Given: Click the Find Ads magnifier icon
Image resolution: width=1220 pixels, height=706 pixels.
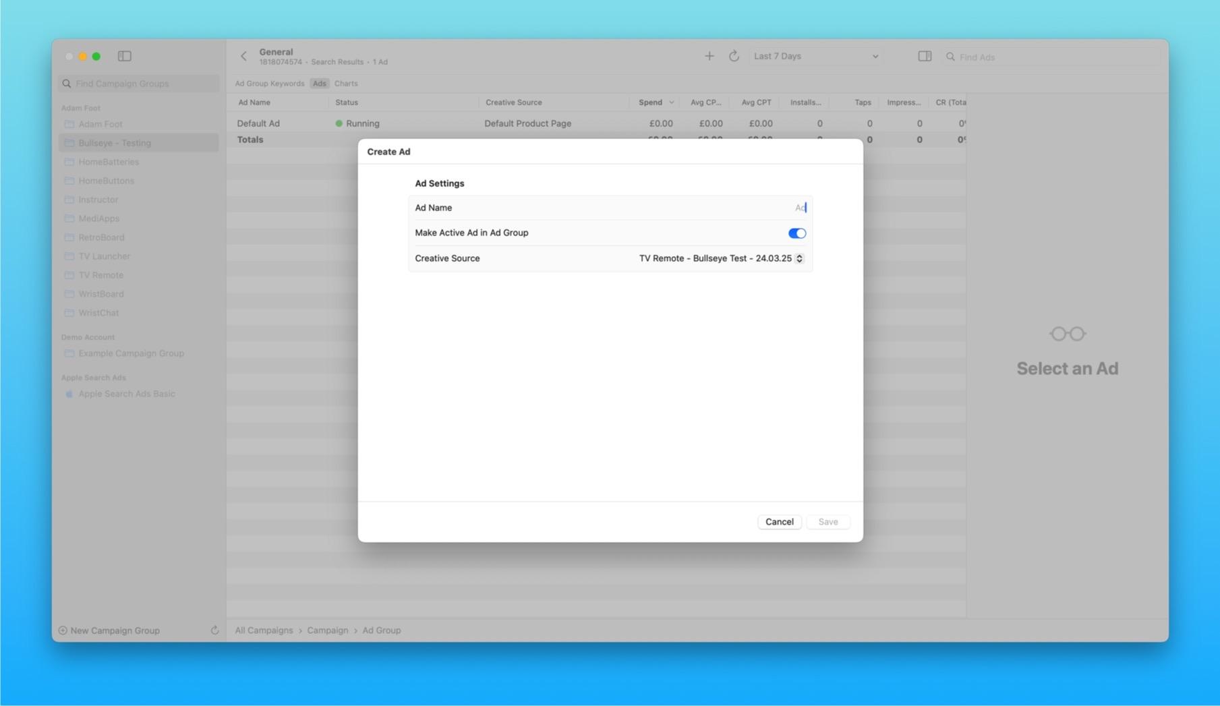Looking at the screenshot, I should (950, 57).
